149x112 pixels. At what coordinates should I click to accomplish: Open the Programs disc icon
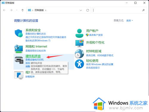19,75
